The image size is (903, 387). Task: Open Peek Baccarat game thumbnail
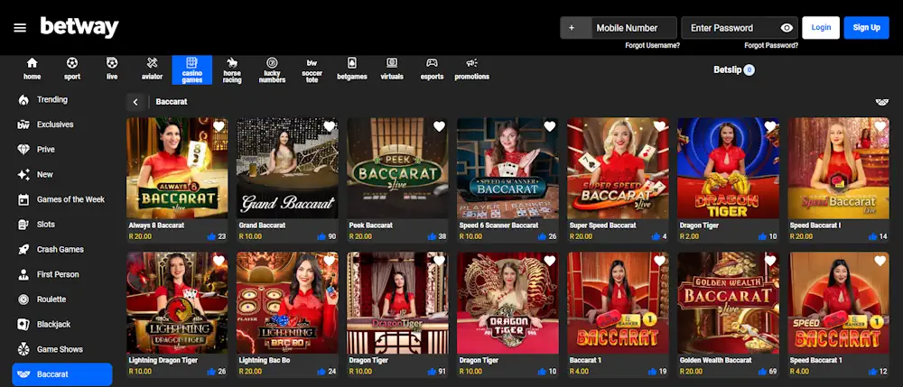(x=397, y=169)
